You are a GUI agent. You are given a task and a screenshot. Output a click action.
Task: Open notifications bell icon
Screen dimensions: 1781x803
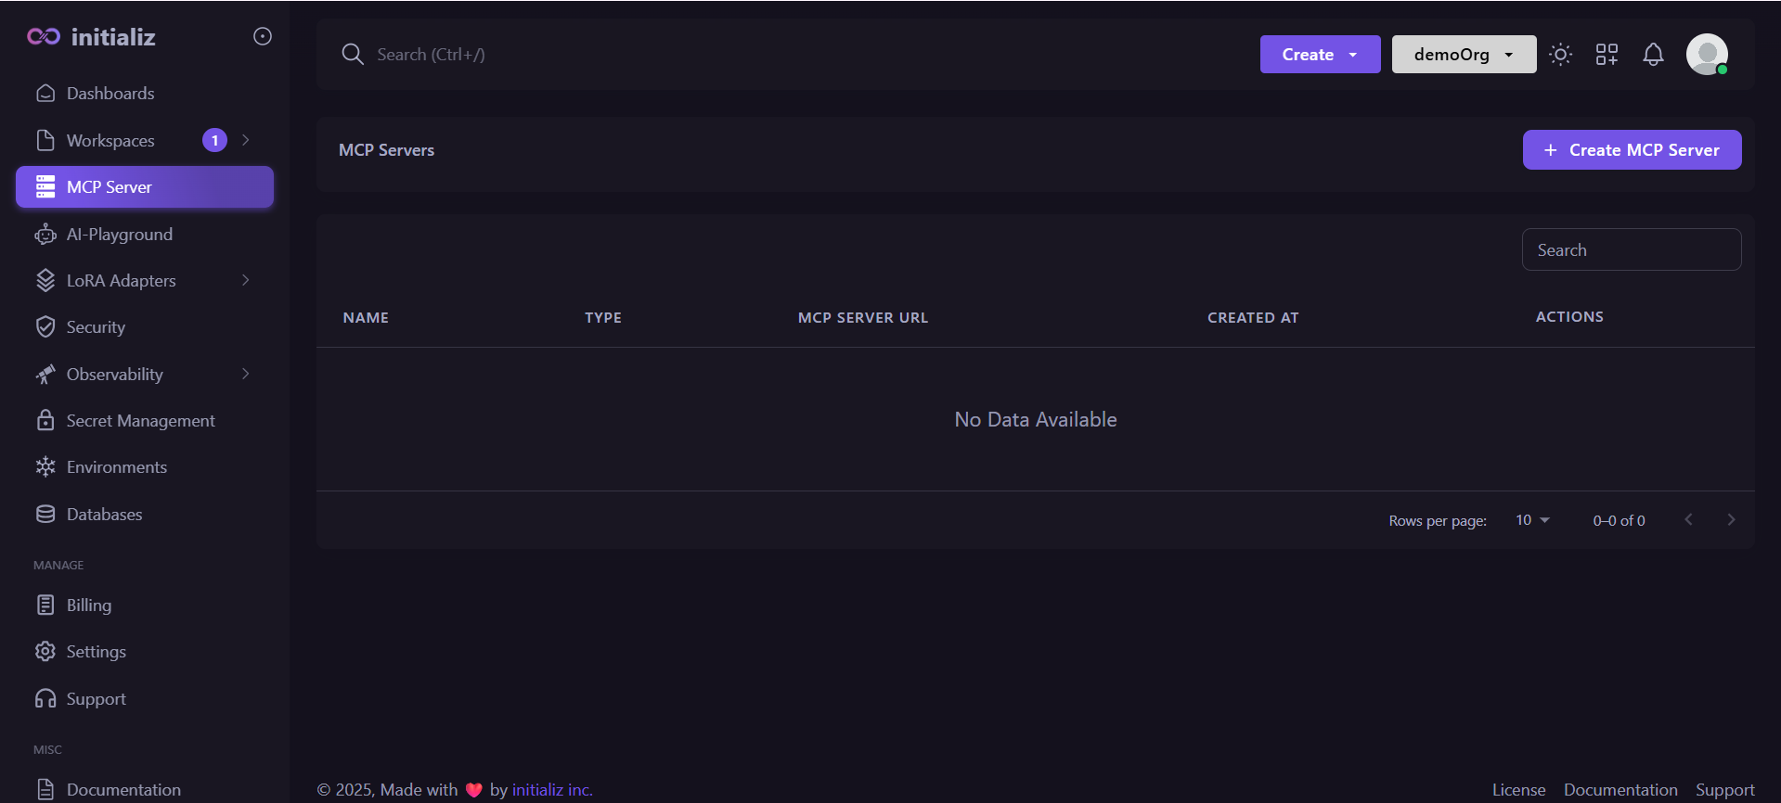click(x=1653, y=54)
